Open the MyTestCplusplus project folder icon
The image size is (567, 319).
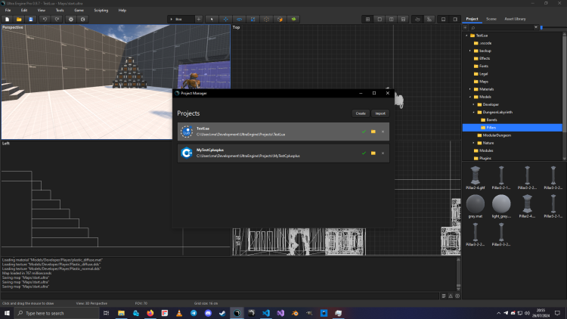point(373,153)
